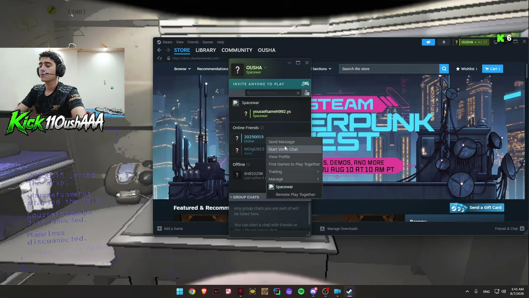Click the Search the store field
The width and height of the screenshot is (529, 298).
click(389, 69)
